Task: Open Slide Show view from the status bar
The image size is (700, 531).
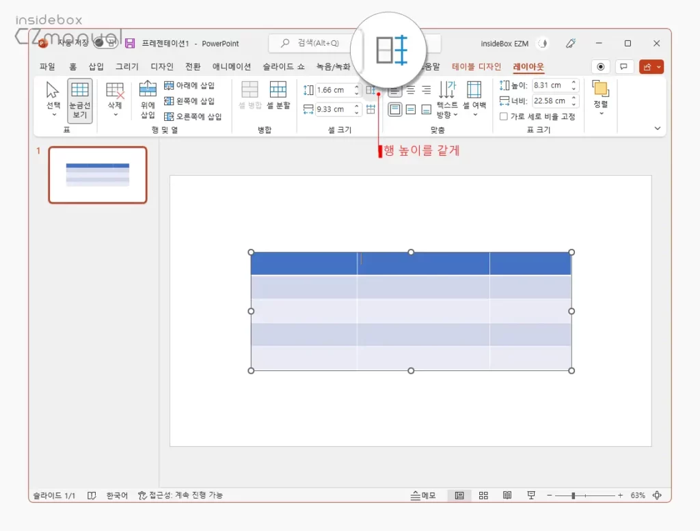Action: [x=531, y=495]
